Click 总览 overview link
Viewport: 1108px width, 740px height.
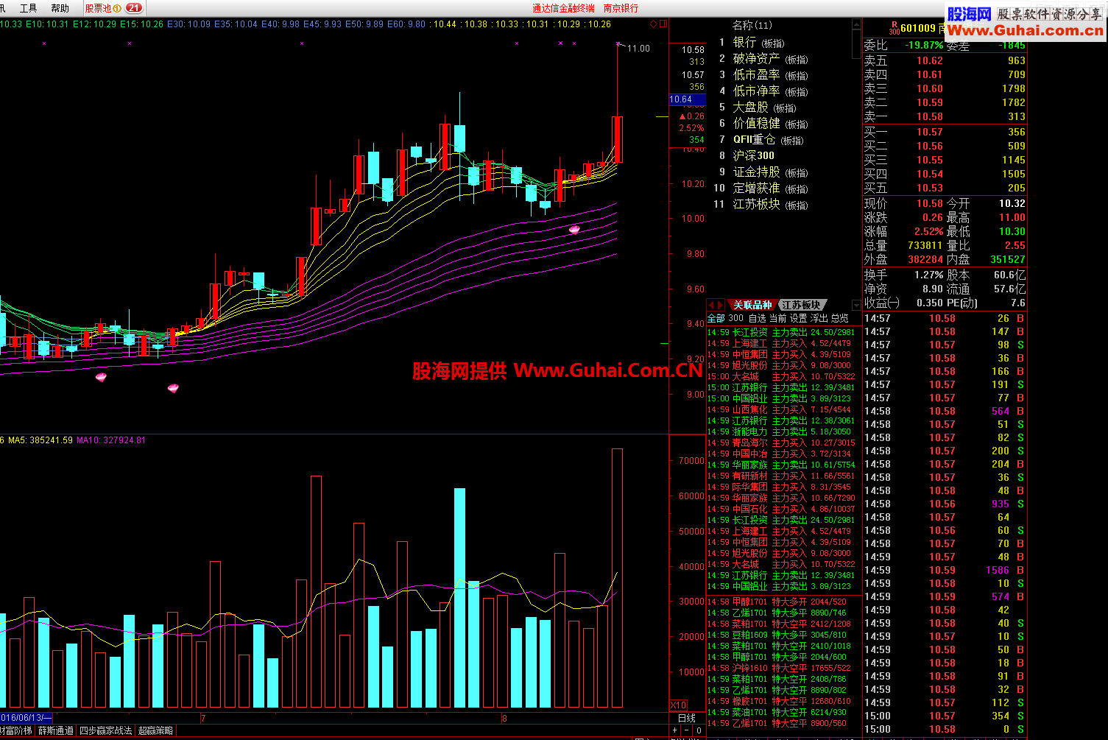[x=839, y=318]
